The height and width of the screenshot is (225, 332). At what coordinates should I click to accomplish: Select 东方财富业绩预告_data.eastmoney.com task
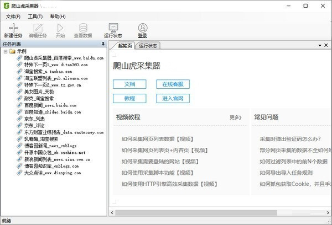coord(64,132)
